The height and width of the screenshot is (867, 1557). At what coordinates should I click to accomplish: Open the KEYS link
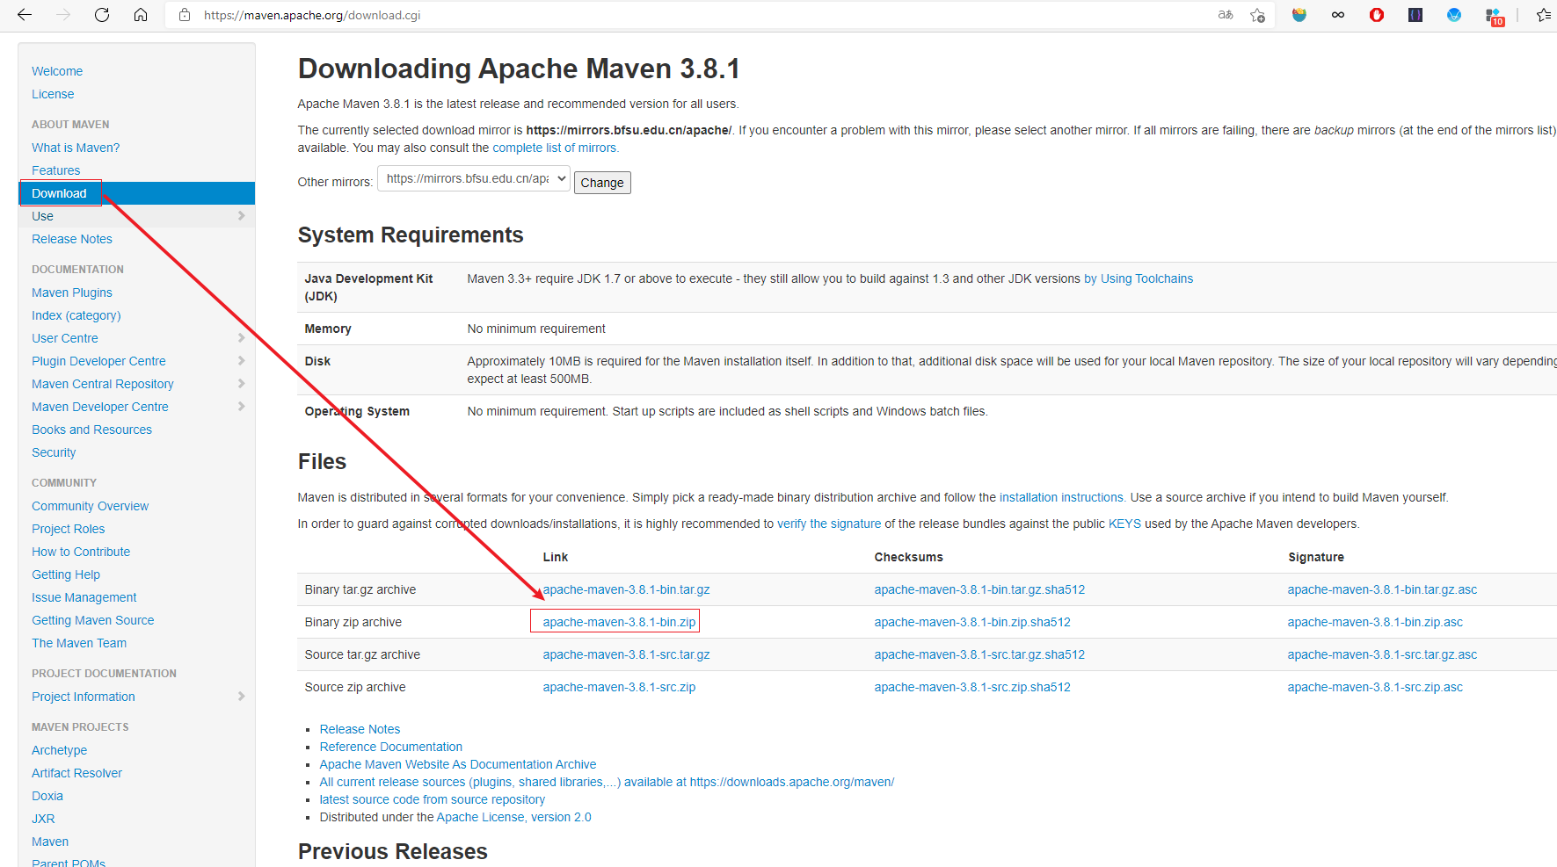click(1124, 524)
